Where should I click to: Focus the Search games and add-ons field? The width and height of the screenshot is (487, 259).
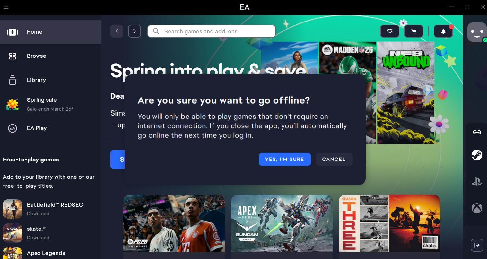212,31
